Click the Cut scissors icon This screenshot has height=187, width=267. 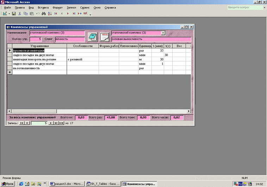coord(20,14)
